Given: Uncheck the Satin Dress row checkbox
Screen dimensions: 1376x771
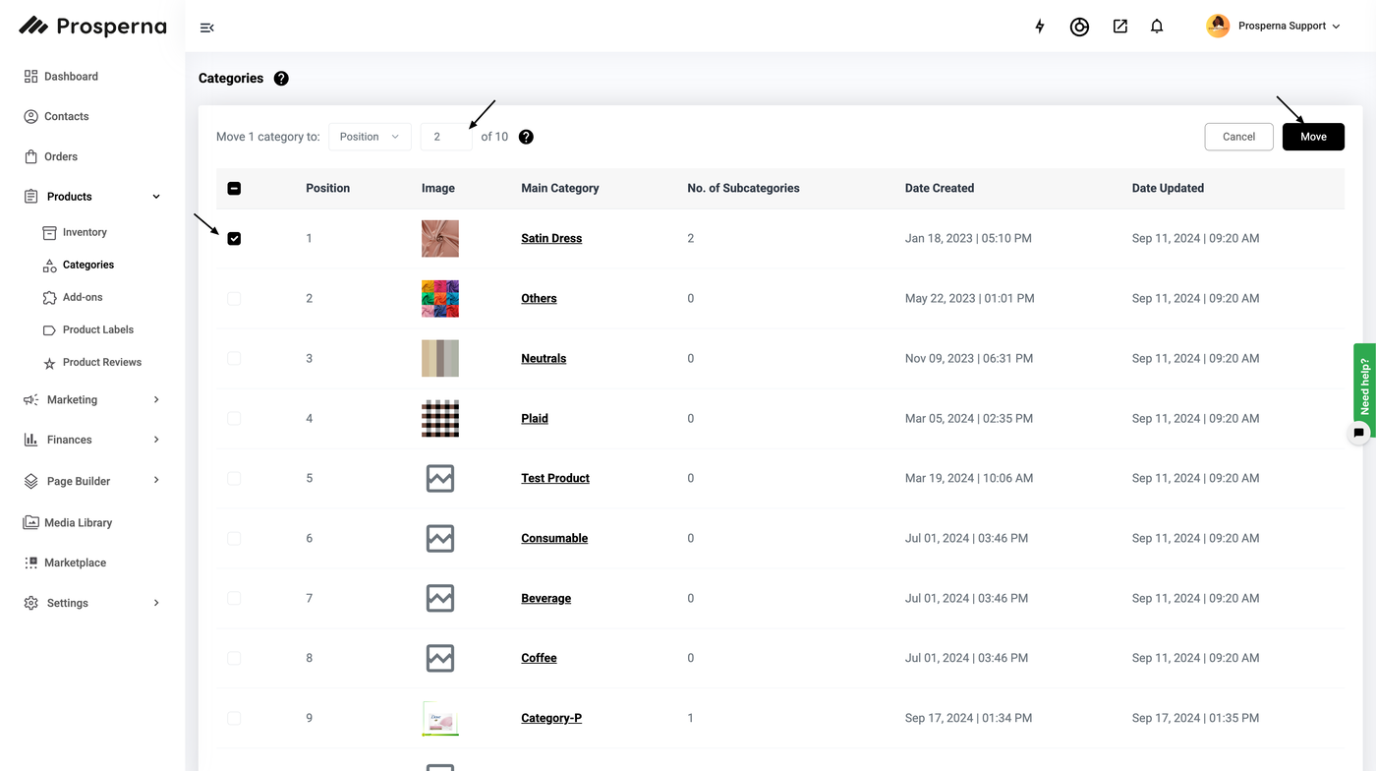Looking at the screenshot, I should pos(234,239).
